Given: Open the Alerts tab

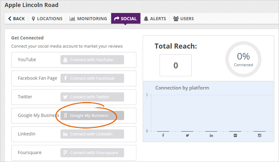Looking at the screenshot, I should coord(155,18).
